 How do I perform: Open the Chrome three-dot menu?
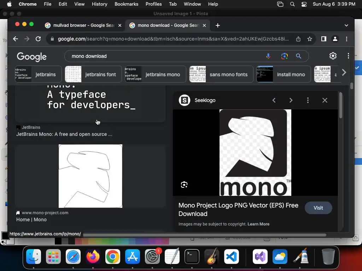point(346,39)
